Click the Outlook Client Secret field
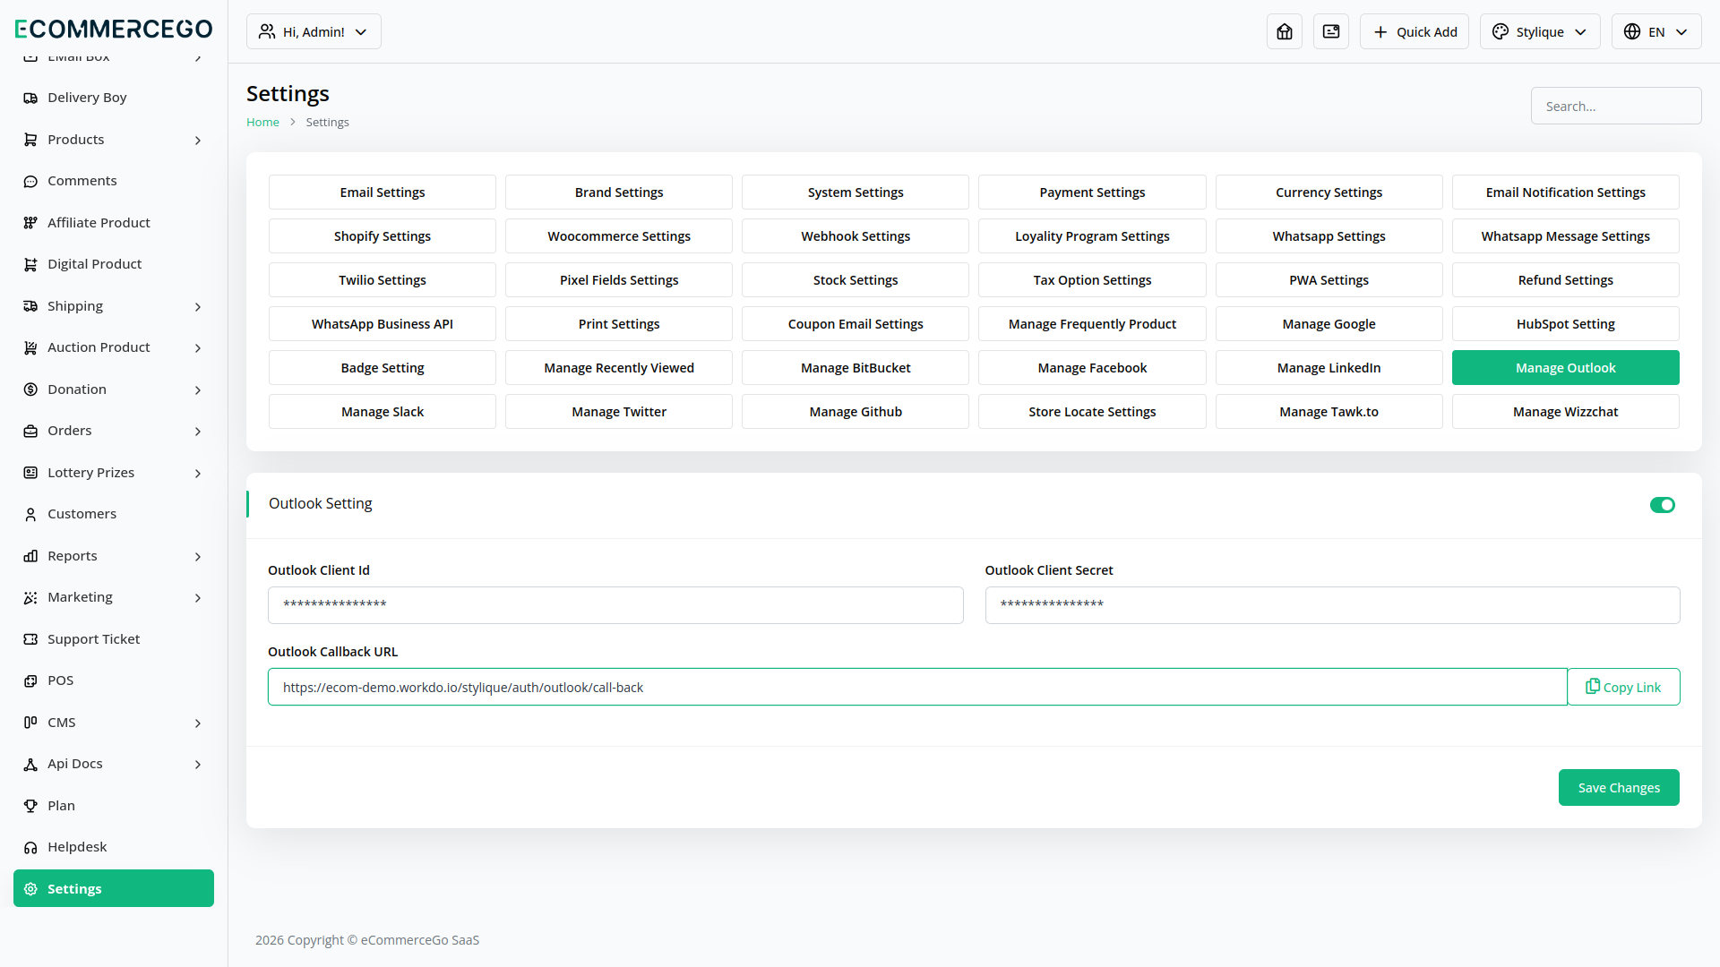The height and width of the screenshot is (967, 1720). pos(1332,605)
